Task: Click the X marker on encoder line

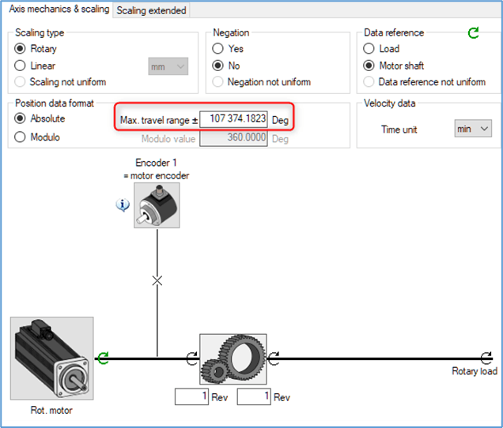Action: [x=157, y=280]
